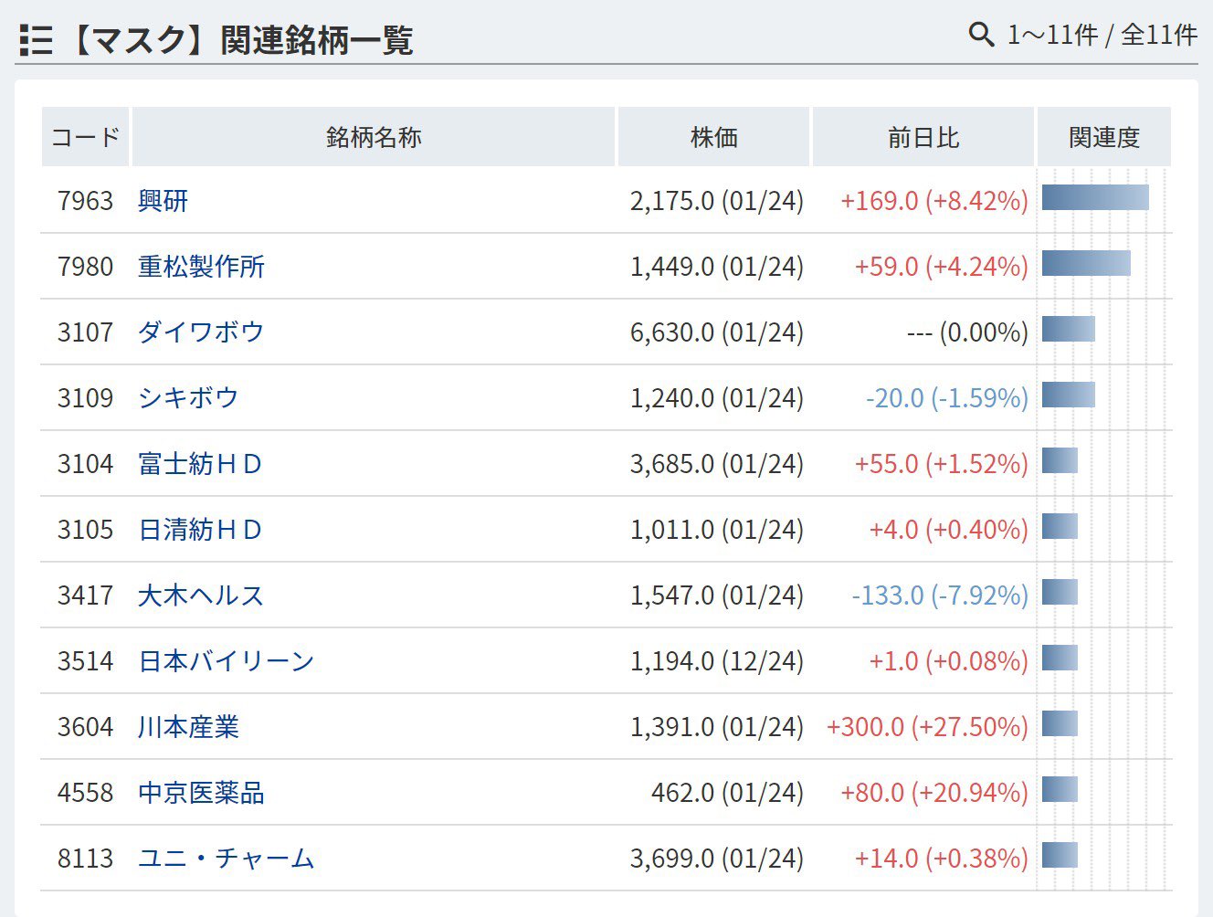This screenshot has width=1213, height=917.
Task: Open the 川本産業 stock link
Action: (x=189, y=727)
